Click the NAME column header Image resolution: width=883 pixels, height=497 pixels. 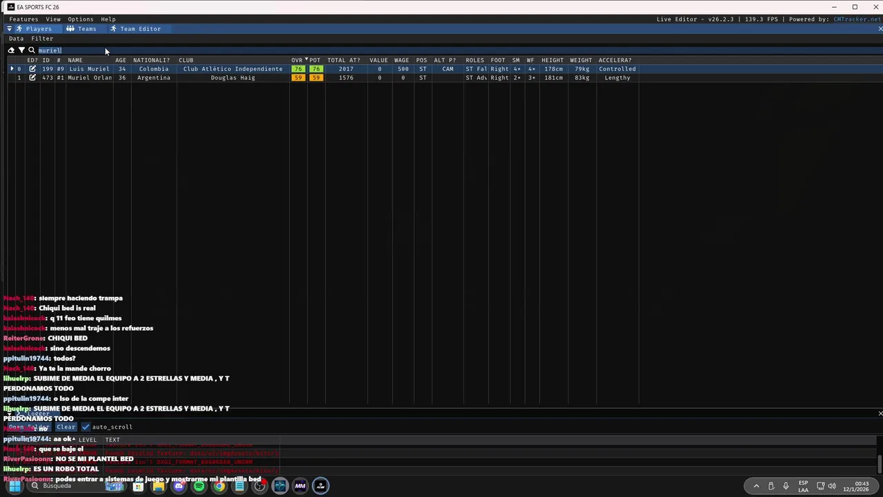click(75, 60)
